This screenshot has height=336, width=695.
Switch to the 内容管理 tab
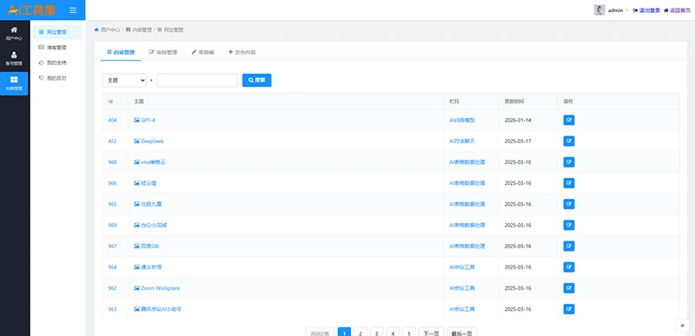point(121,52)
